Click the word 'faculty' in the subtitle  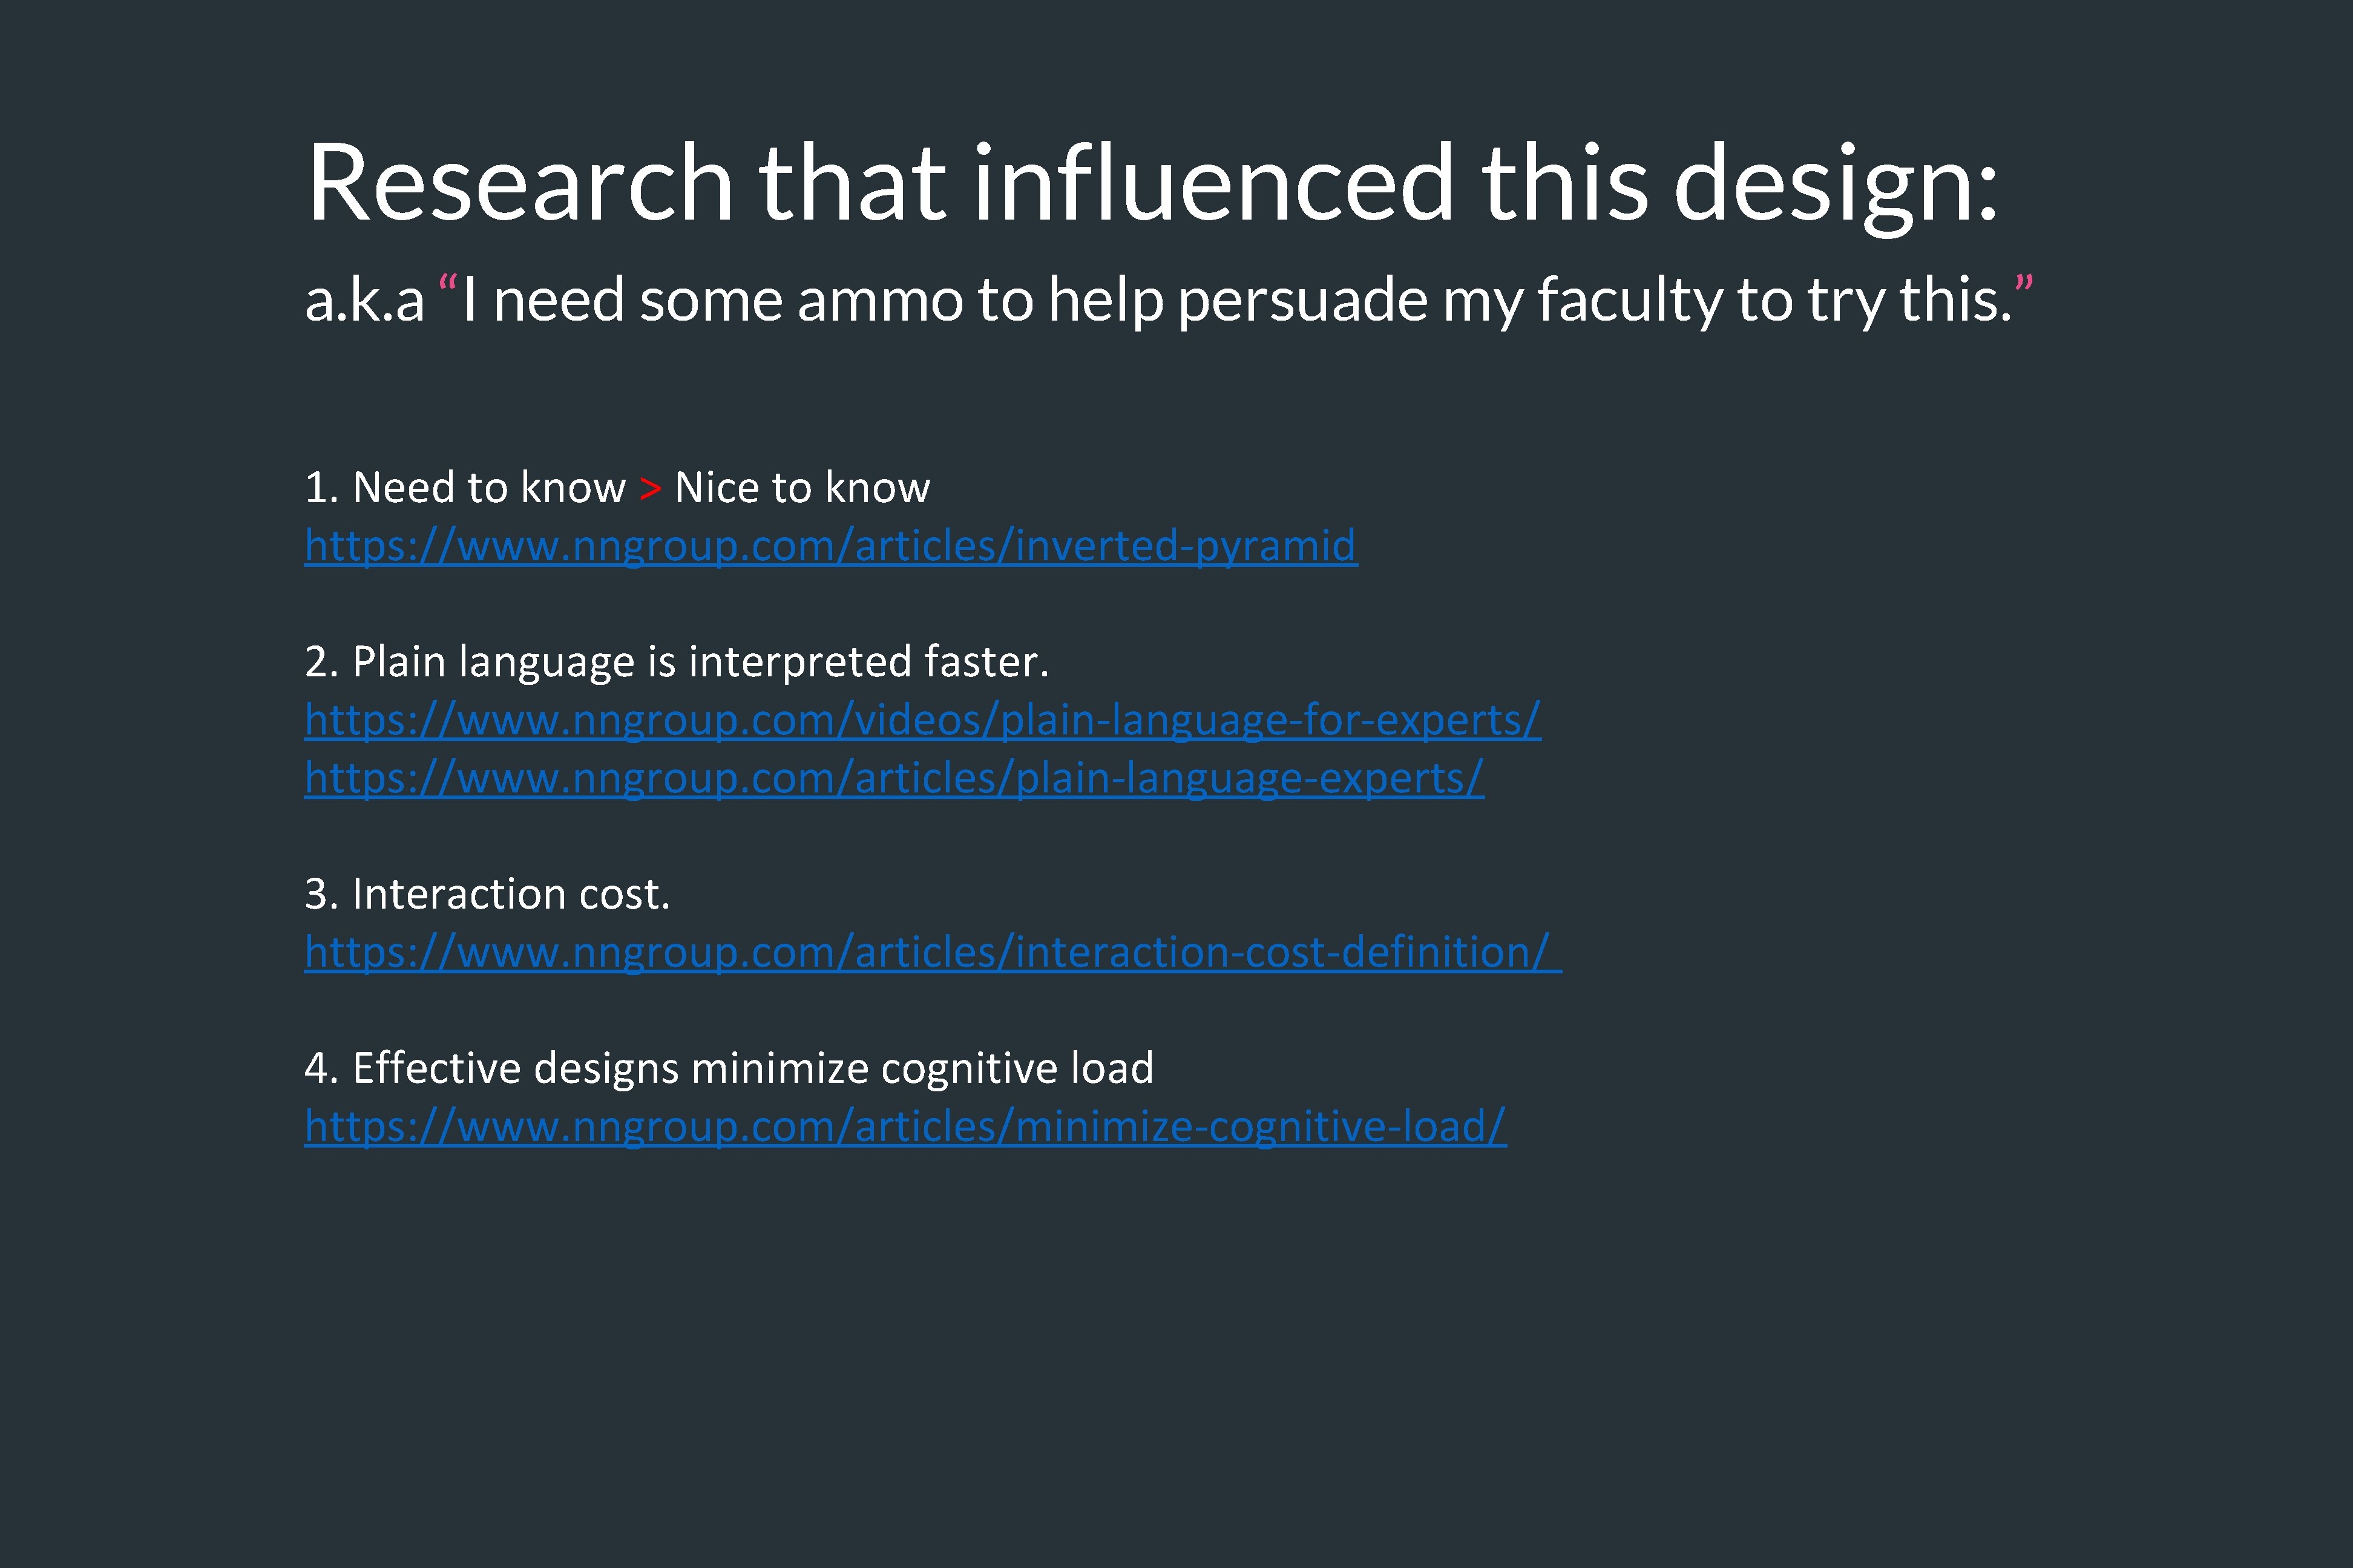point(1630,300)
